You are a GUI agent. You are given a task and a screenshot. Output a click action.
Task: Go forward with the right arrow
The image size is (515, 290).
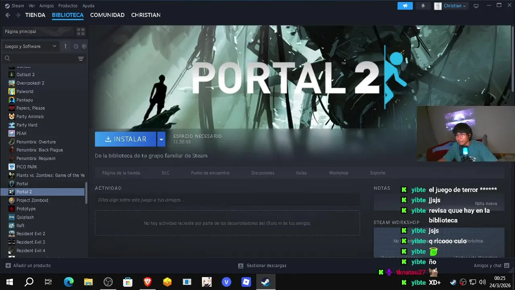point(18,15)
